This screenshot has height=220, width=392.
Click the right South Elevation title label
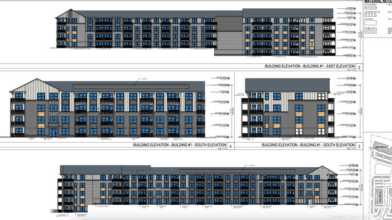[308, 145]
